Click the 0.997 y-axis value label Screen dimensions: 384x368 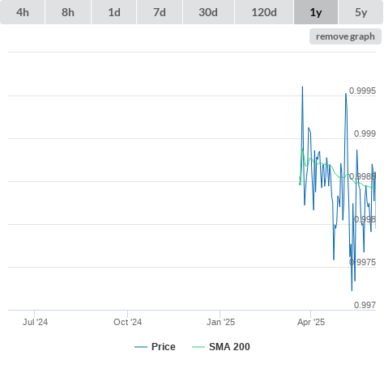365,305
